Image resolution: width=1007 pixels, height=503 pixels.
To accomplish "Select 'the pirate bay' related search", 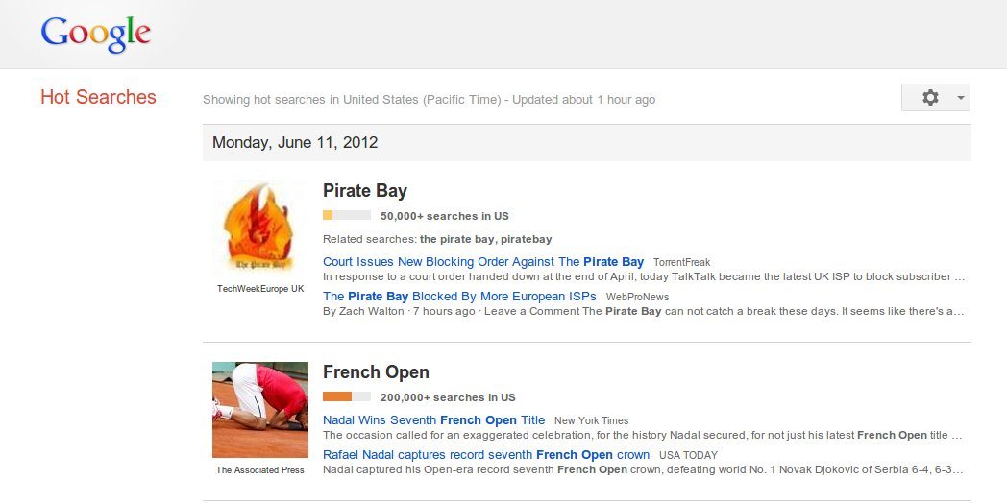I will 456,239.
